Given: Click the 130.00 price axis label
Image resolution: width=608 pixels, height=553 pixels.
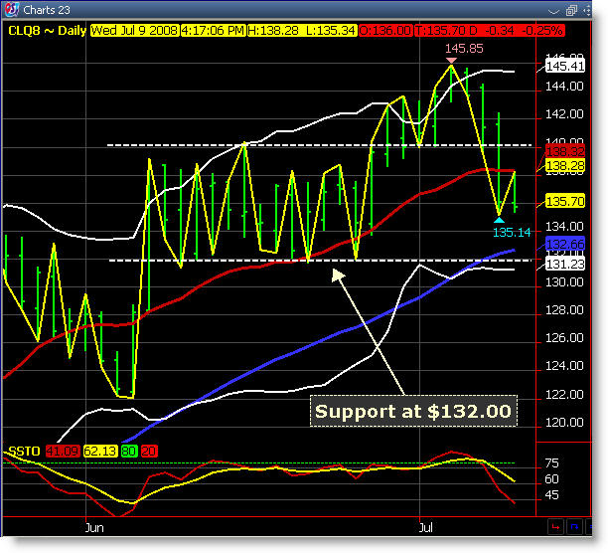Looking at the screenshot, I should [564, 282].
